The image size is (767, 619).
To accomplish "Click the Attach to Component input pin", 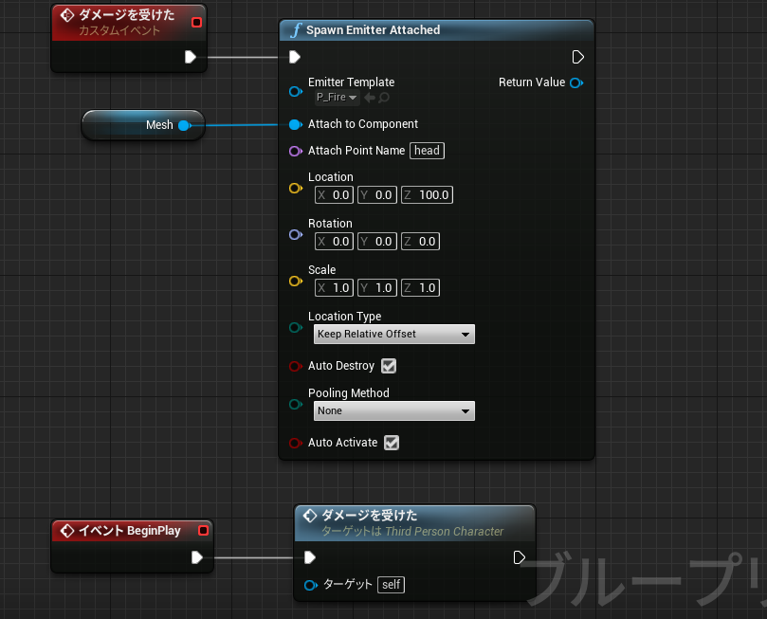I will (x=296, y=124).
